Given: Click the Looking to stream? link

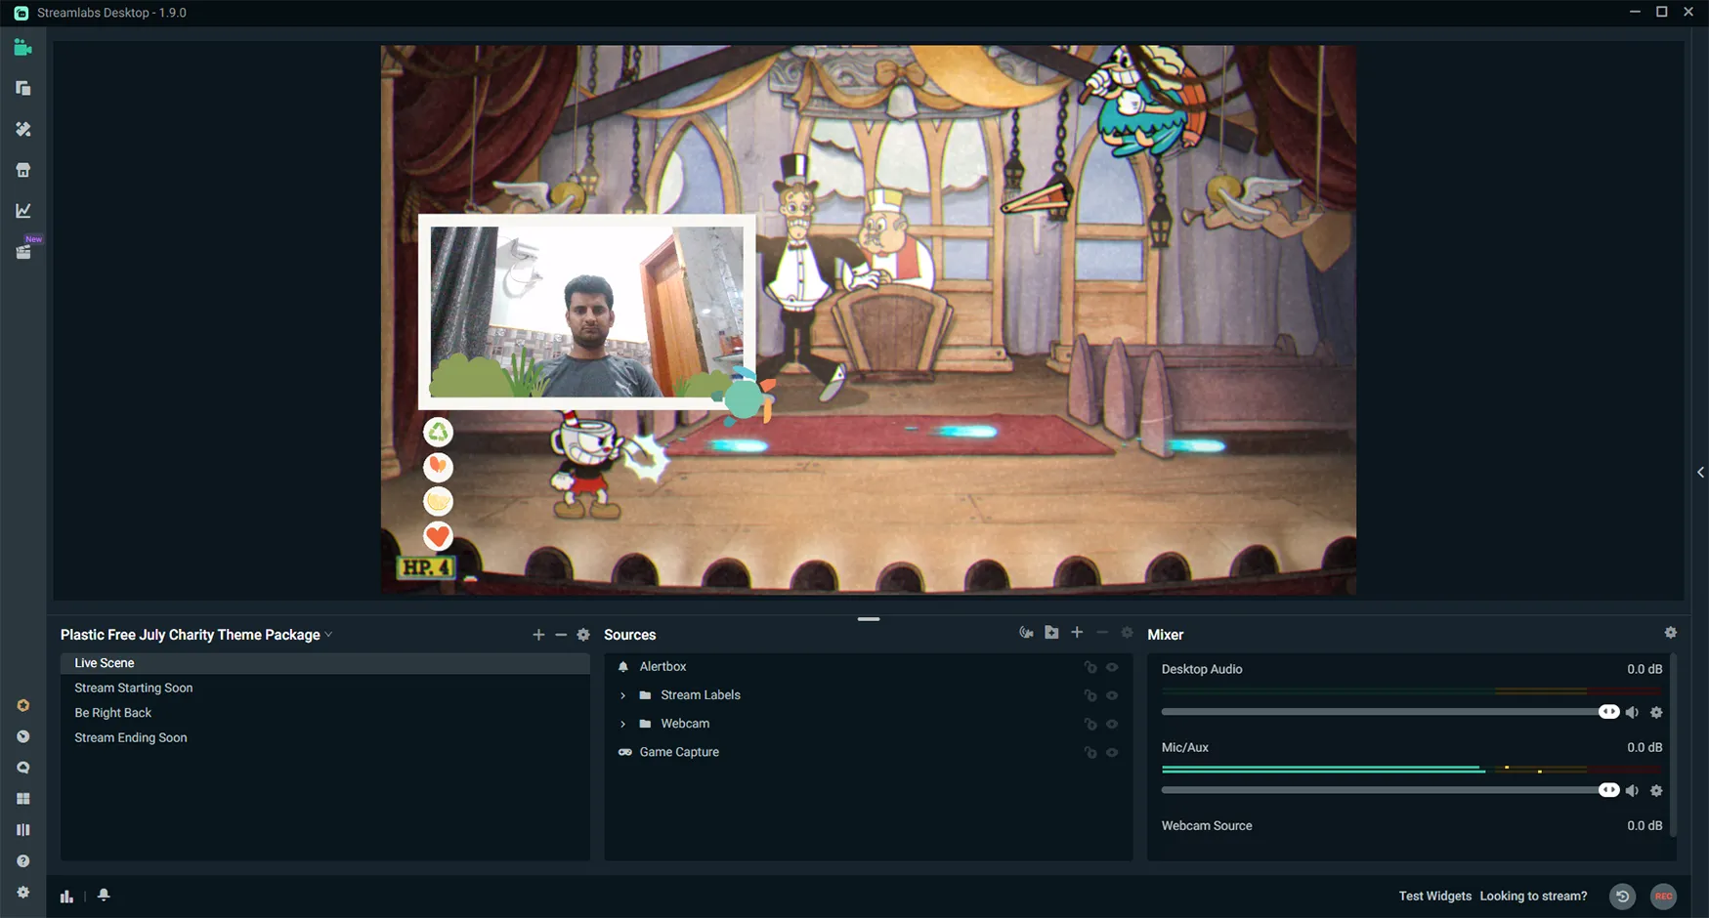Looking at the screenshot, I should pyautogui.click(x=1533, y=896).
